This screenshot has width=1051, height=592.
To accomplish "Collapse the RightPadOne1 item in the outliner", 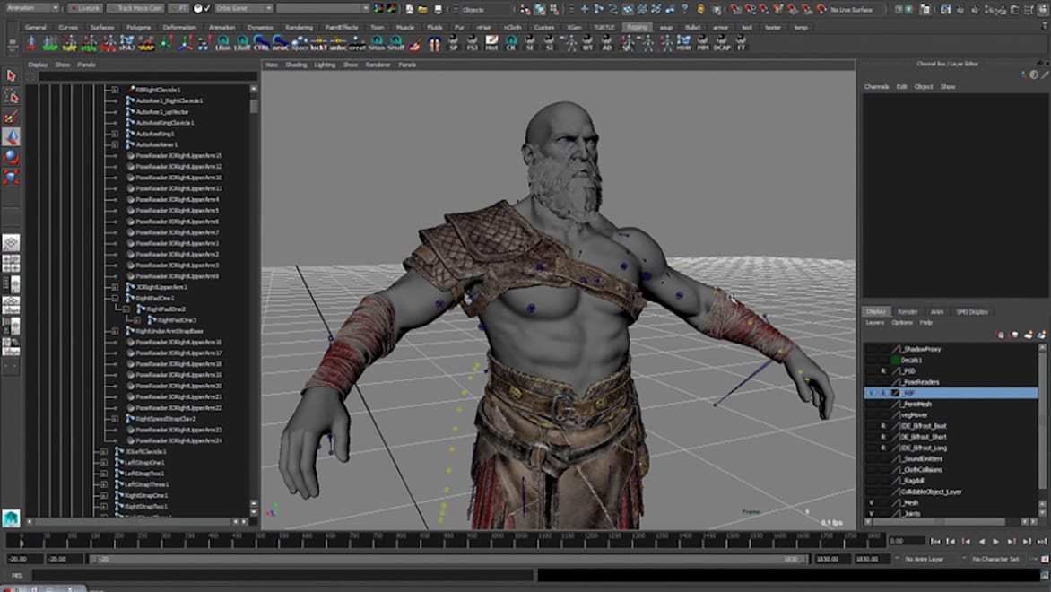I will tap(114, 298).
